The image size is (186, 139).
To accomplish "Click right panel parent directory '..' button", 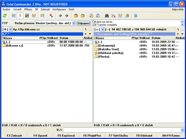I will click(182, 29).
